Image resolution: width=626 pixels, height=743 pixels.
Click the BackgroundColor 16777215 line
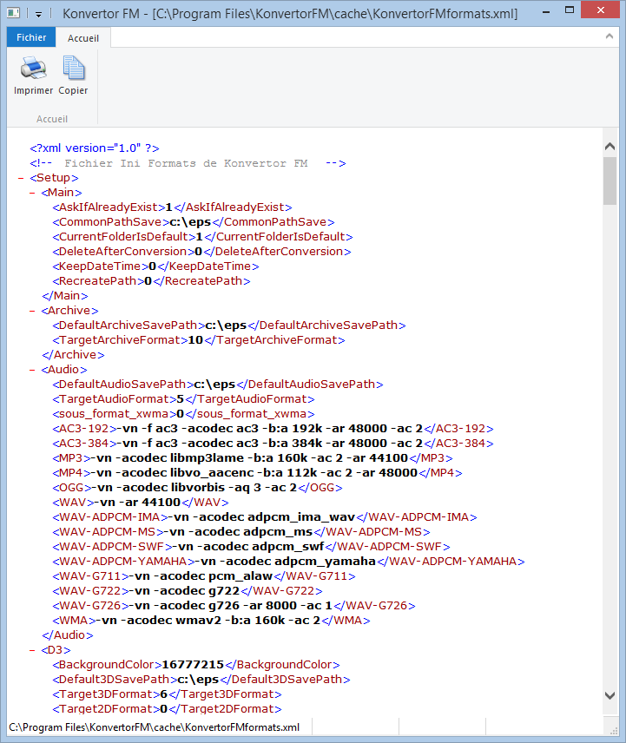point(196,665)
